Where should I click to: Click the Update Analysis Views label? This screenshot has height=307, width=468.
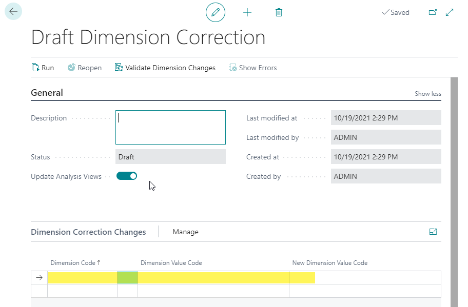click(66, 176)
